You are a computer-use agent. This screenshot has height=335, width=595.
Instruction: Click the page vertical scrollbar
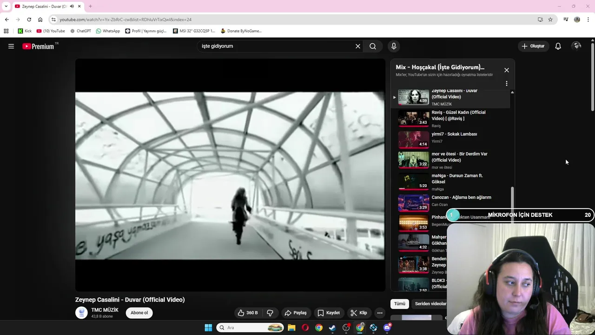tap(593, 77)
